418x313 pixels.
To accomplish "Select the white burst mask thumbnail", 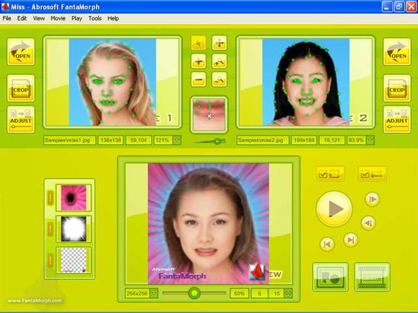I will [74, 229].
